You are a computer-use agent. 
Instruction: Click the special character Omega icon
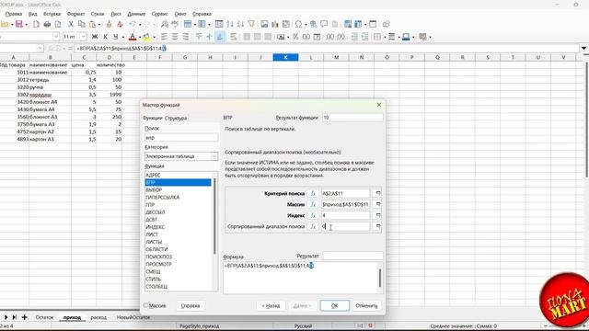pos(298,25)
